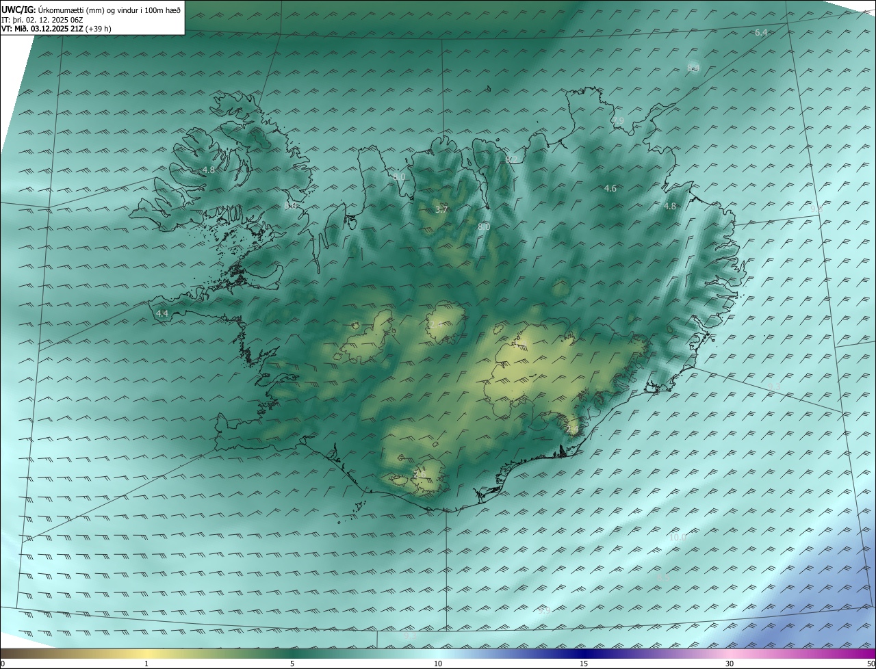
Task: Select the valid time "Mið. 03.12.2025 21Z"
Action: 47,29
